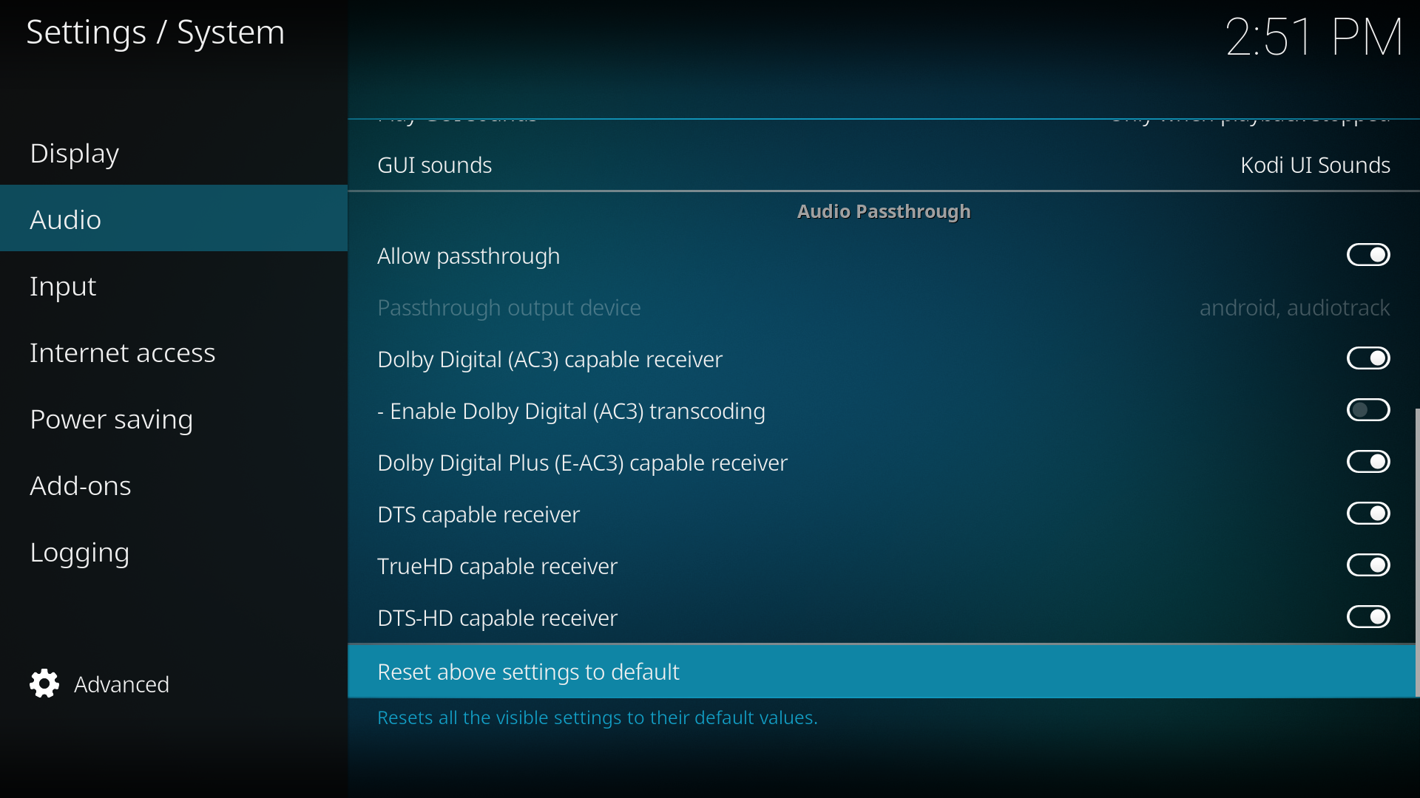This screenshot has width=1420, height=798.
Task: Toggle Dolby Digital Plus (E-AC3) receiver
Action: tap(1368, 462)
